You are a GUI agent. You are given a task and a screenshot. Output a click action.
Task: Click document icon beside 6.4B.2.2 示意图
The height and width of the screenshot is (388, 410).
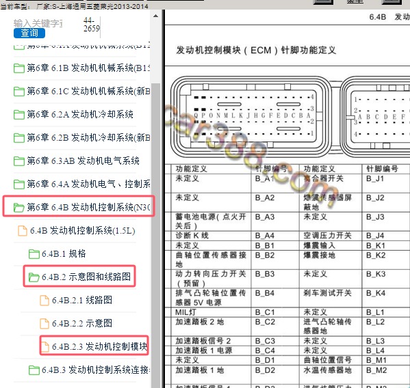coord(44,324)
